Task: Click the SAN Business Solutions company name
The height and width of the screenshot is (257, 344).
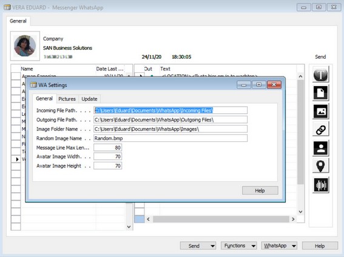Action: [x=67, y=48]
